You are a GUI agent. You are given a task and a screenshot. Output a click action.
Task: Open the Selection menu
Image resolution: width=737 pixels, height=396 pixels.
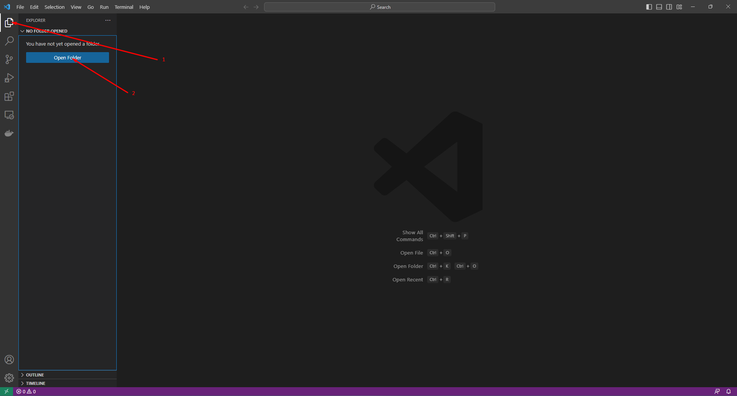55,7
